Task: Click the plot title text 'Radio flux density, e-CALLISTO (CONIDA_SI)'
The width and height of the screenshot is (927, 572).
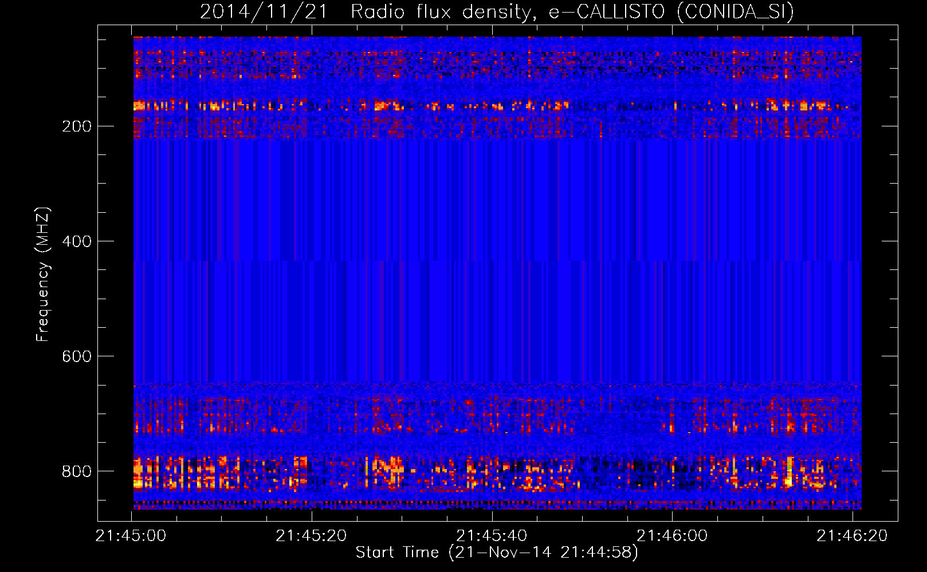Action: pyautogui.click(x=572, y=12)
